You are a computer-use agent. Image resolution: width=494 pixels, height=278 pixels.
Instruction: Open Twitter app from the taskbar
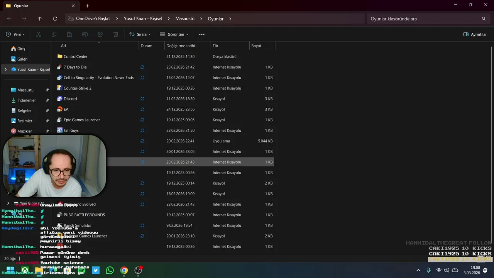click(96, 270)
